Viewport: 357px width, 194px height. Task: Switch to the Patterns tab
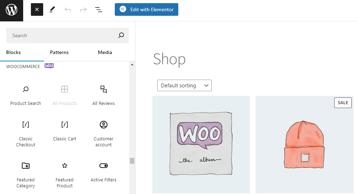tap(59, 52)
